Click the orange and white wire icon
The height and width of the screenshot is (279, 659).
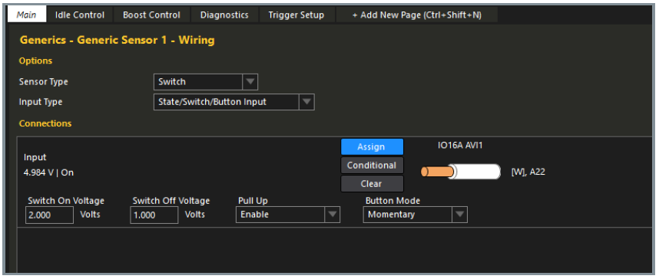coord(461,172)
